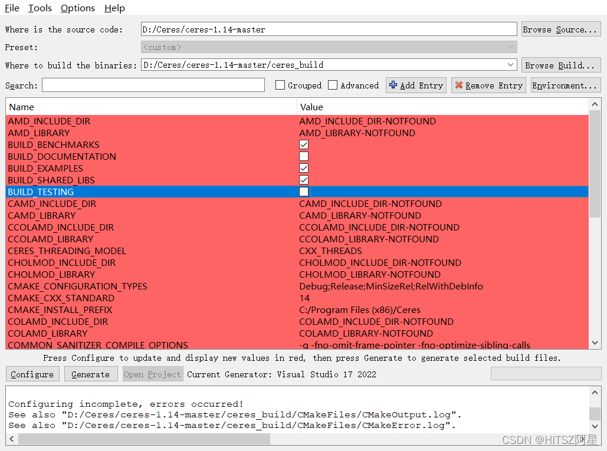
Task: Select the CMAKE_CXX_STANDARD entry
Action: click(x=61, y=298)
